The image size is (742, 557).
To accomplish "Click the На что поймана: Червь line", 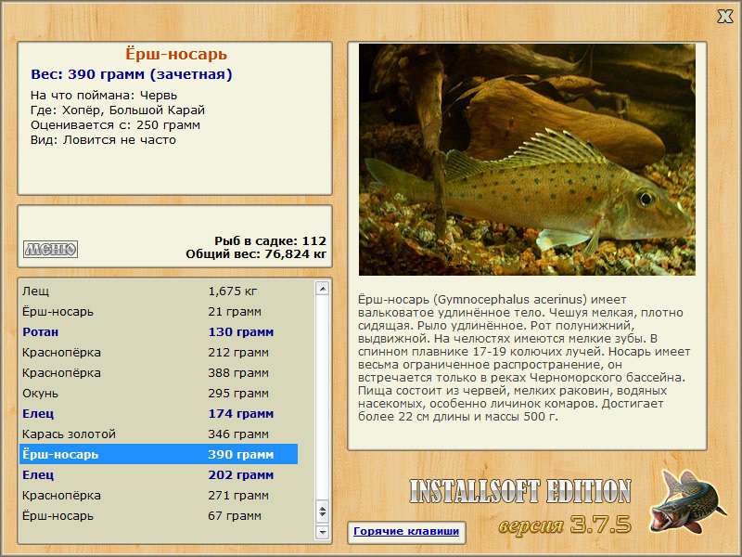I will (104, 96).
